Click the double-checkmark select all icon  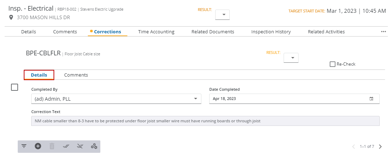(x=66, y=146)
